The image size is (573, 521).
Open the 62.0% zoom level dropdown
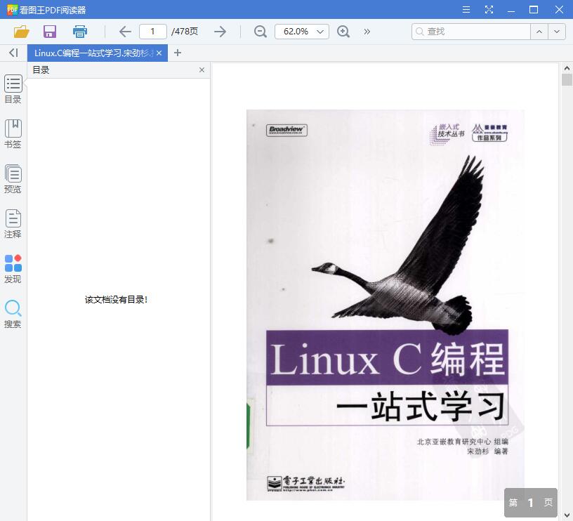pos(302,32)
